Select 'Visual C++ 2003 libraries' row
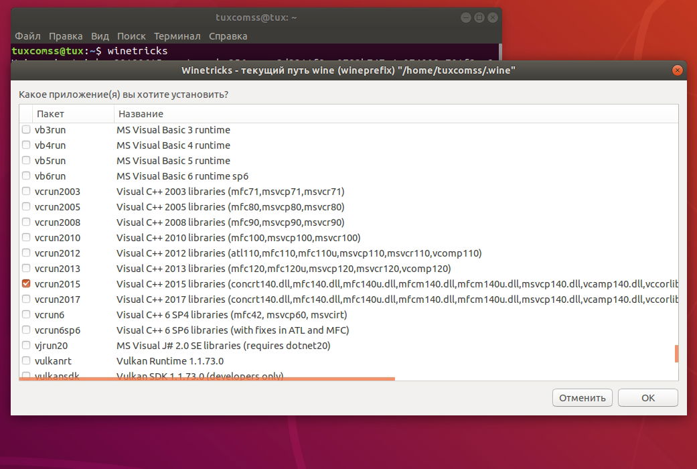The image size is (697, 469). coord(349,192)
